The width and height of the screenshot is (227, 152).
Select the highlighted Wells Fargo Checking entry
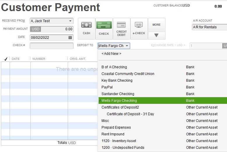[163, 100]
